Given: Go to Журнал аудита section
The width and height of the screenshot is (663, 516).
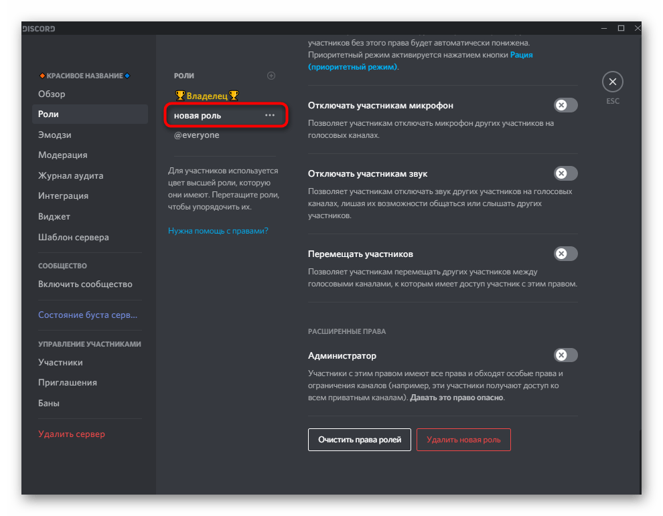Looking at the screenshot, I should (x=70, y=175).
